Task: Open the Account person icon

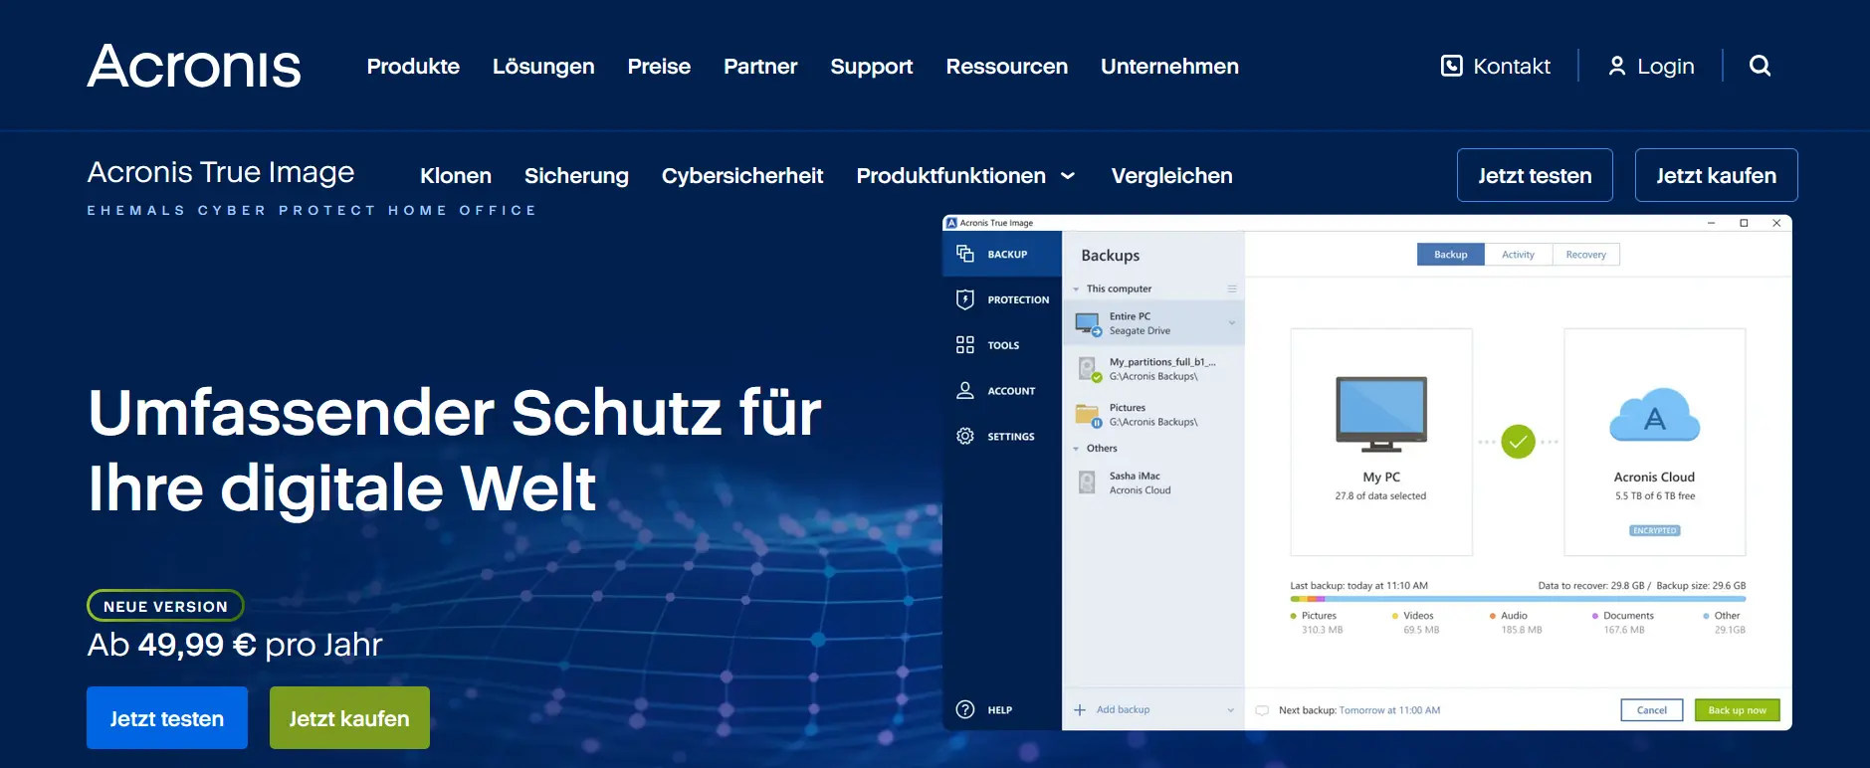Action: (965, 391)
